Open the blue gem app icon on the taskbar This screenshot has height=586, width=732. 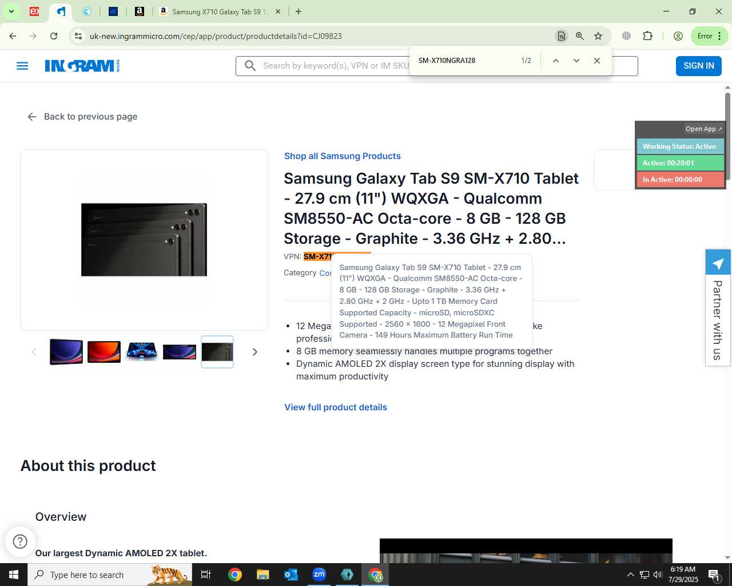pyautogui.click(x=347, y=575)
